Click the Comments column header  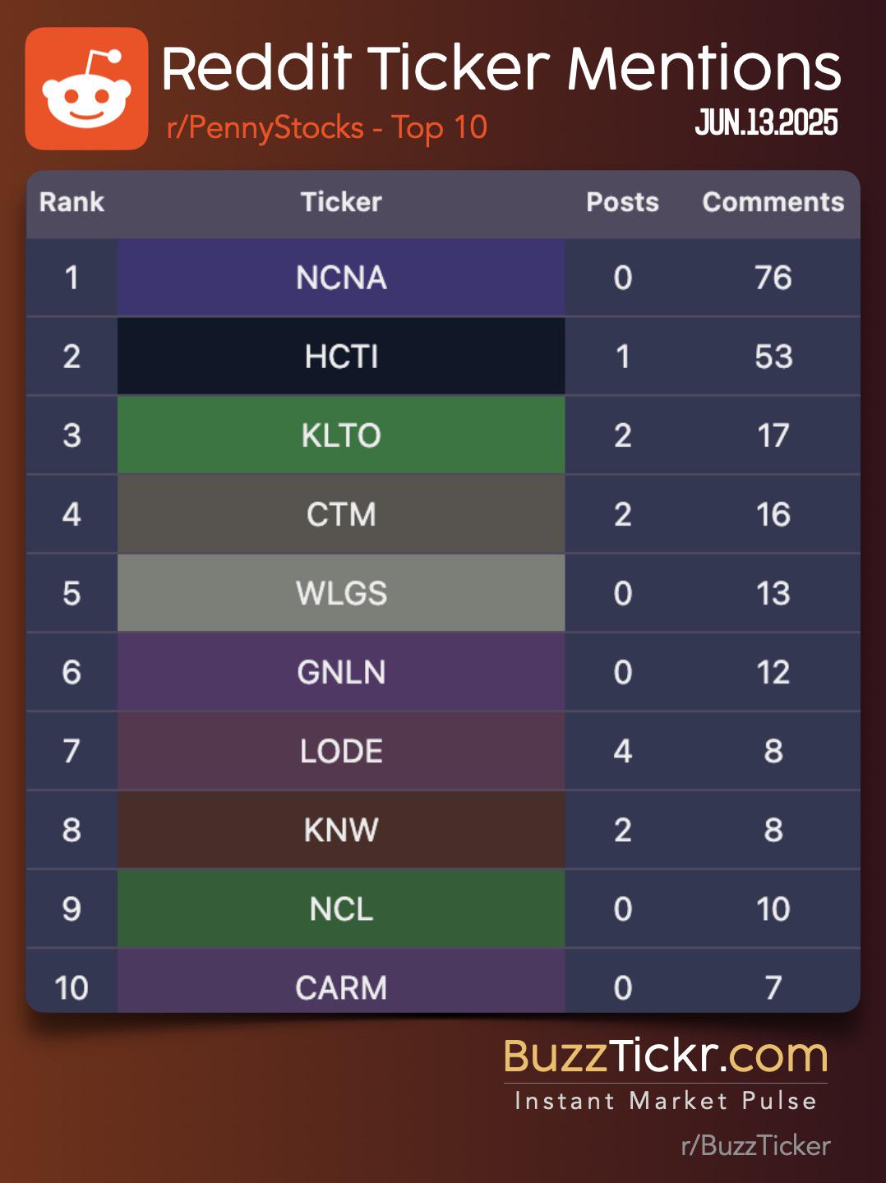(x=773, y=202)
